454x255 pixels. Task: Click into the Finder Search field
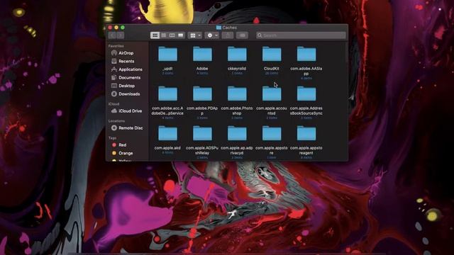tap(301, 35)
